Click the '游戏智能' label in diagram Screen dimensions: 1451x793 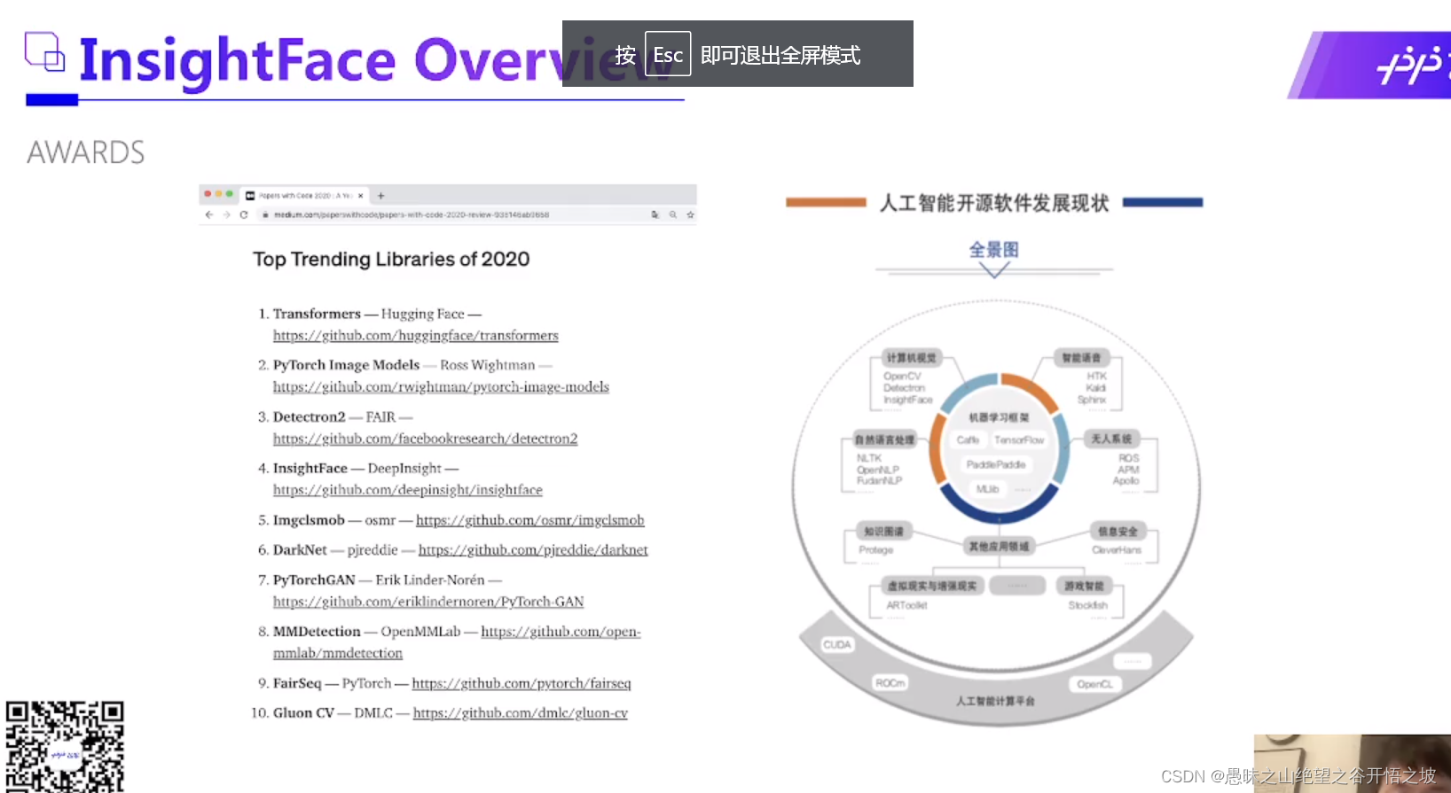(x=1084, y=586)
